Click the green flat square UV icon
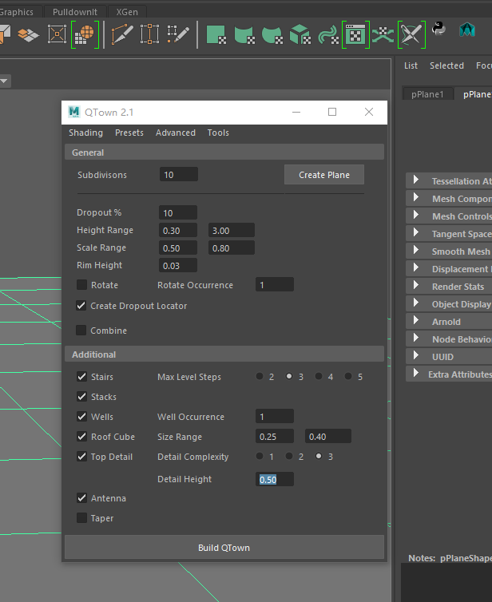492x602 pixels. pyautogui.click(x=216, y=34)
